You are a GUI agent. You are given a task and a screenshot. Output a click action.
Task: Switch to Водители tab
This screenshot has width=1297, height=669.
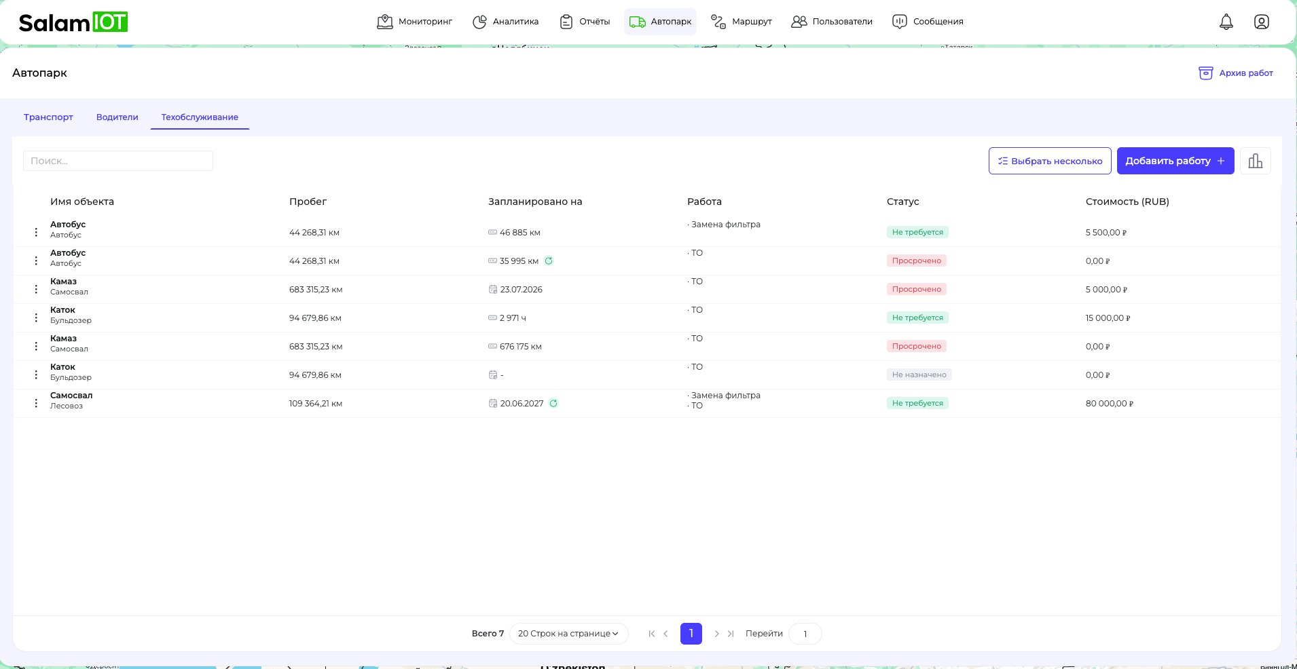(x=117, y=117)
